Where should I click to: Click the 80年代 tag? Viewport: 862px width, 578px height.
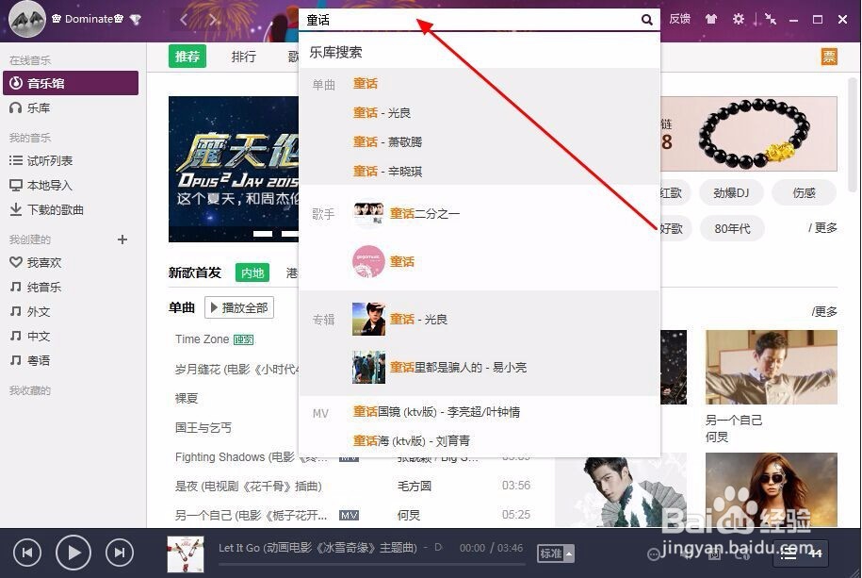pos(732,228)
